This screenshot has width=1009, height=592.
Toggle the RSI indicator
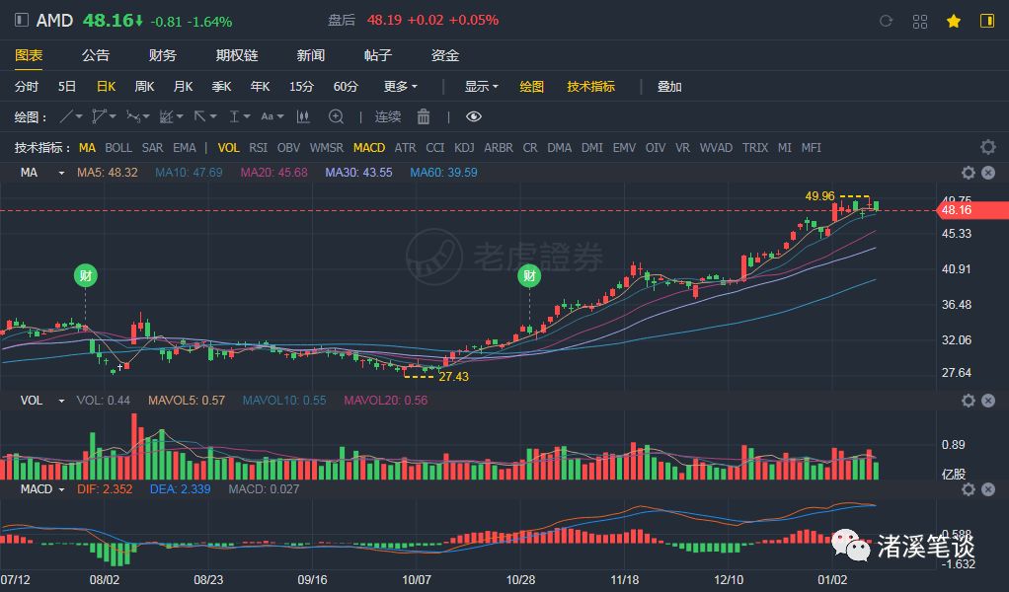pyautogui.click(x=258, y=148)
